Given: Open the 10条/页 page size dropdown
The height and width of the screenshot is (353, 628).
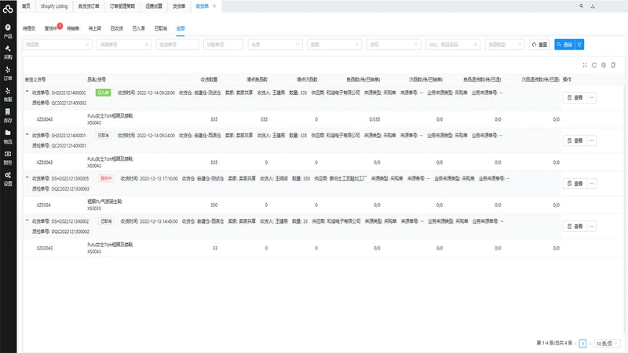Looking at the screenshot, I should coord(607,344).
